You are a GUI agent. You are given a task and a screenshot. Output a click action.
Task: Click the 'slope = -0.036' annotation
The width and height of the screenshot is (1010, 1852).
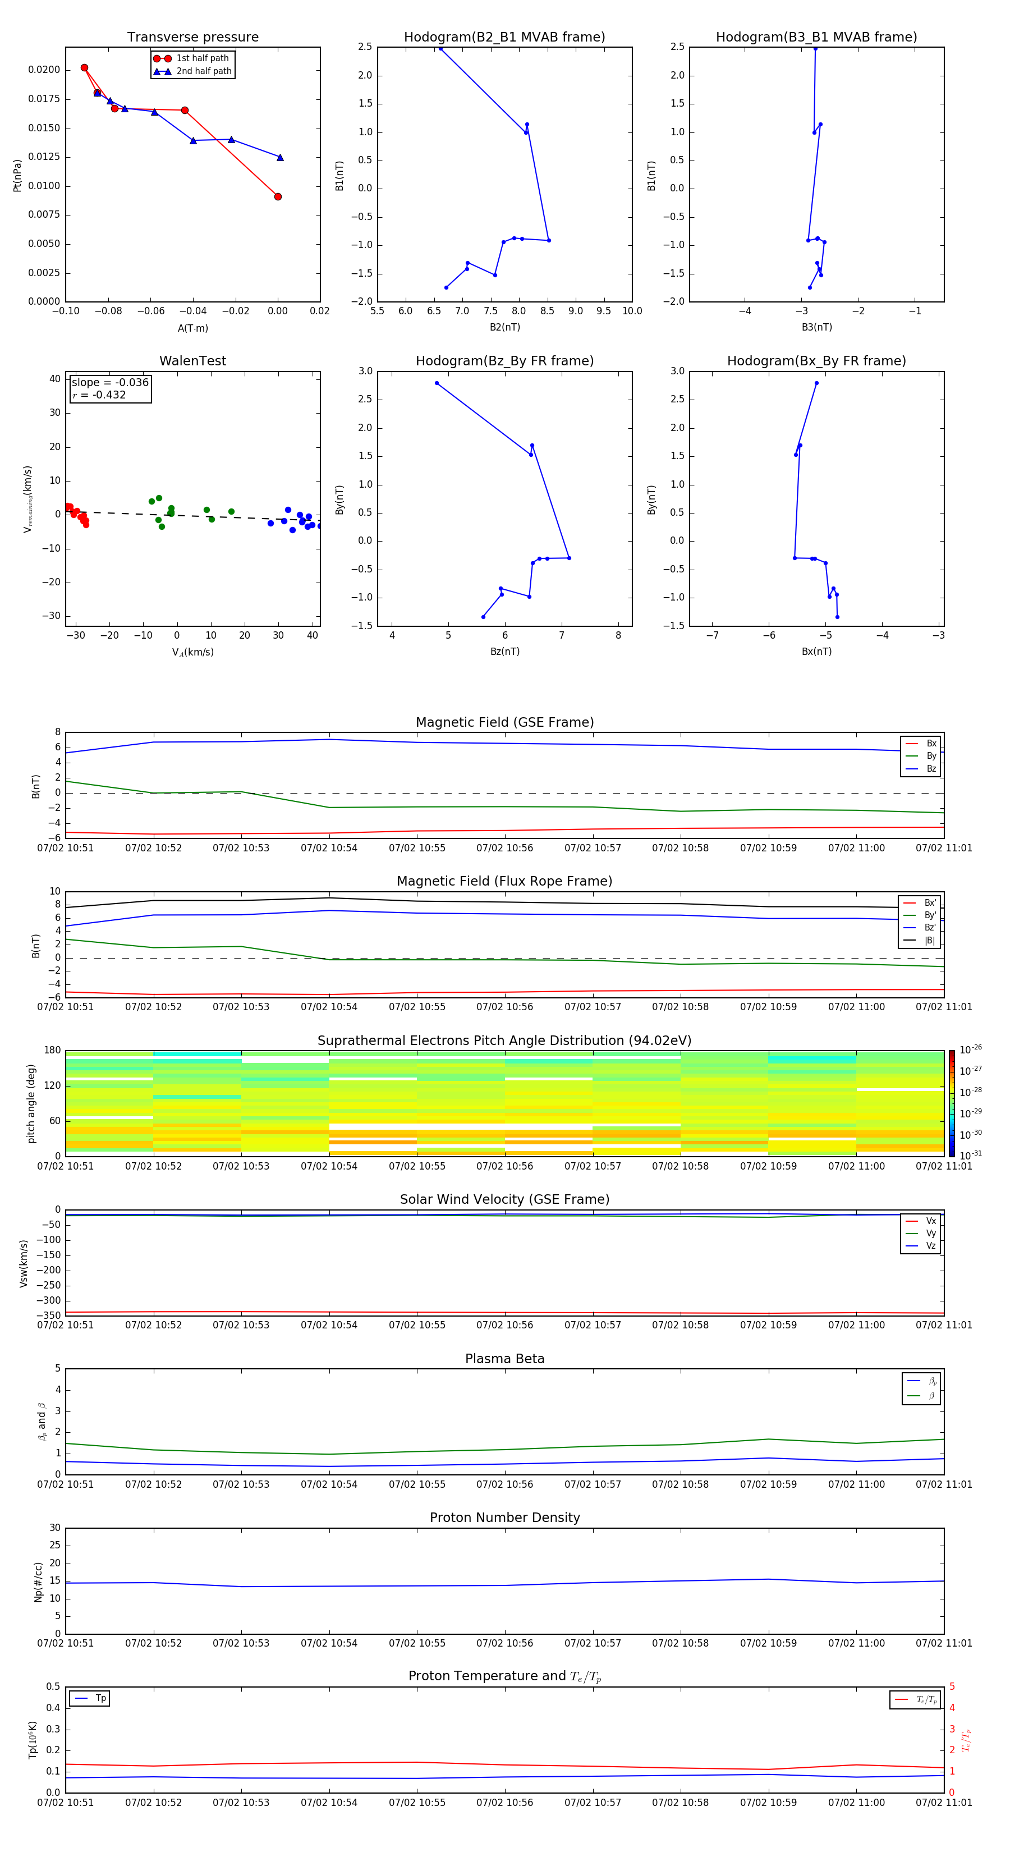click(110, 383)
